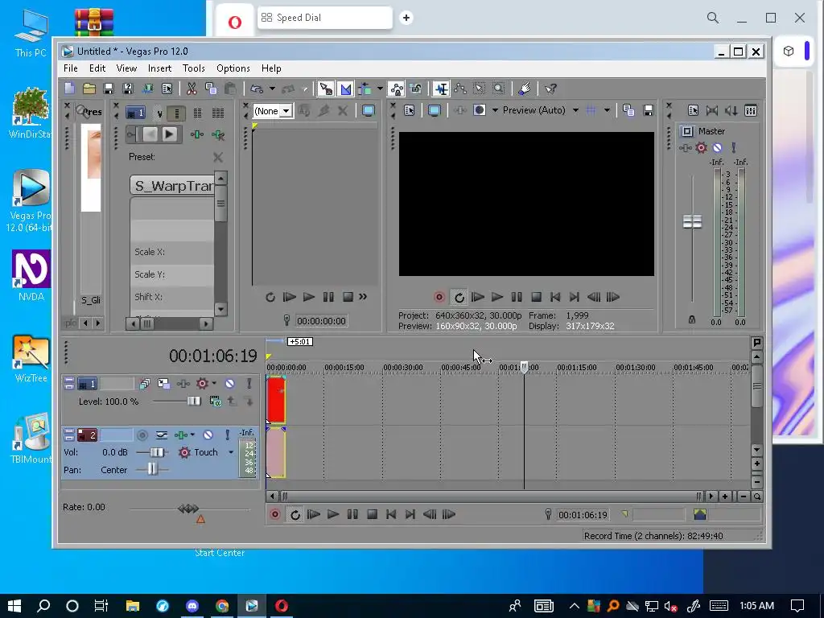Mute video track 1
Image resolution: width=824 pixels, height=618 pixels.
[x=229, y=384]
